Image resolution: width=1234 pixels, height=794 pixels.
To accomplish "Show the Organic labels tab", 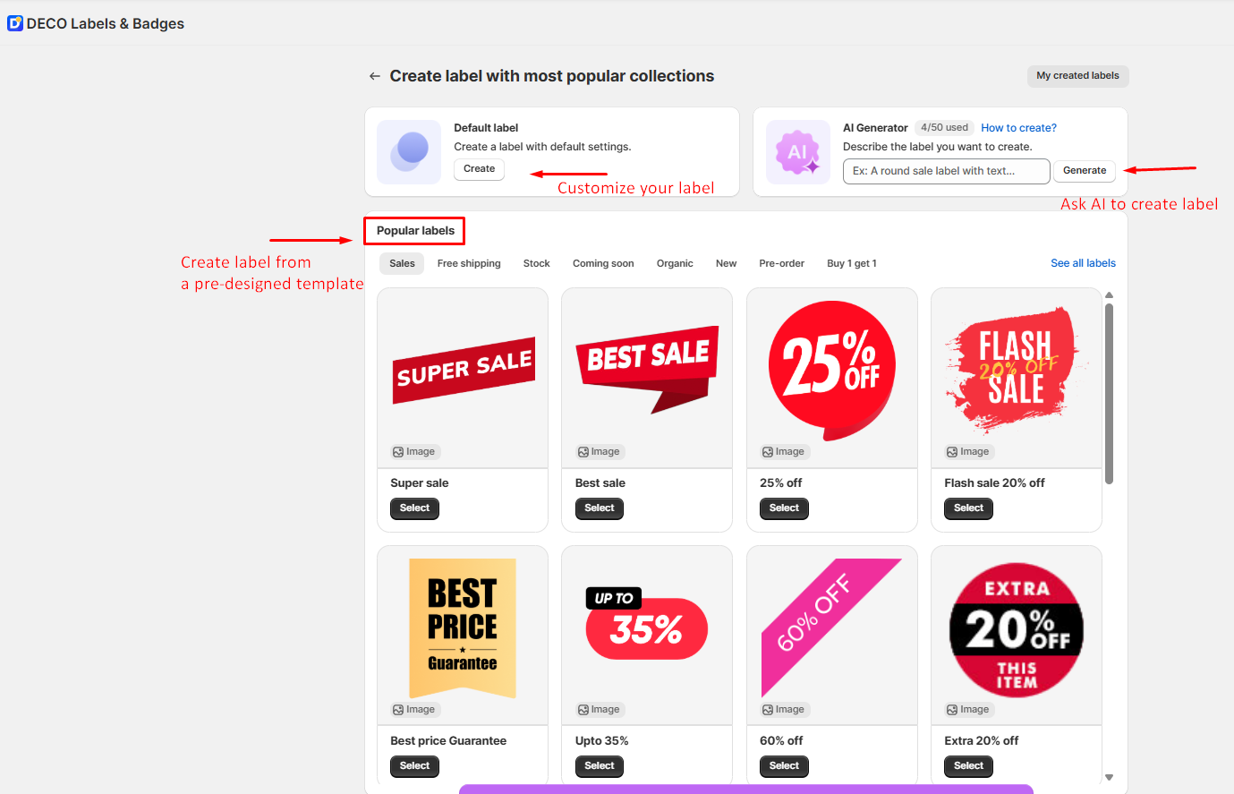I will 675,264.
